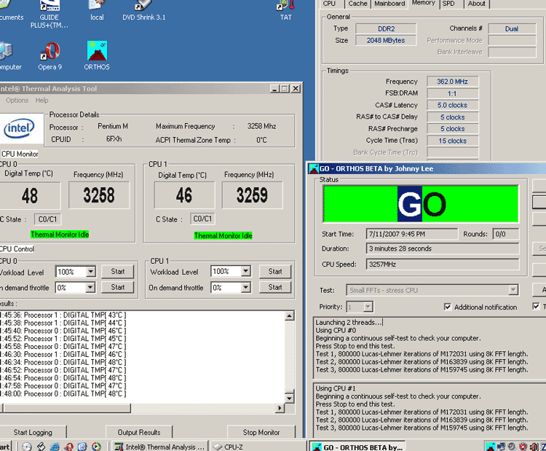Switch to the Cache tab in CPU-Z
This screenshot has width=546, height=451.
(x=357, y=4)
